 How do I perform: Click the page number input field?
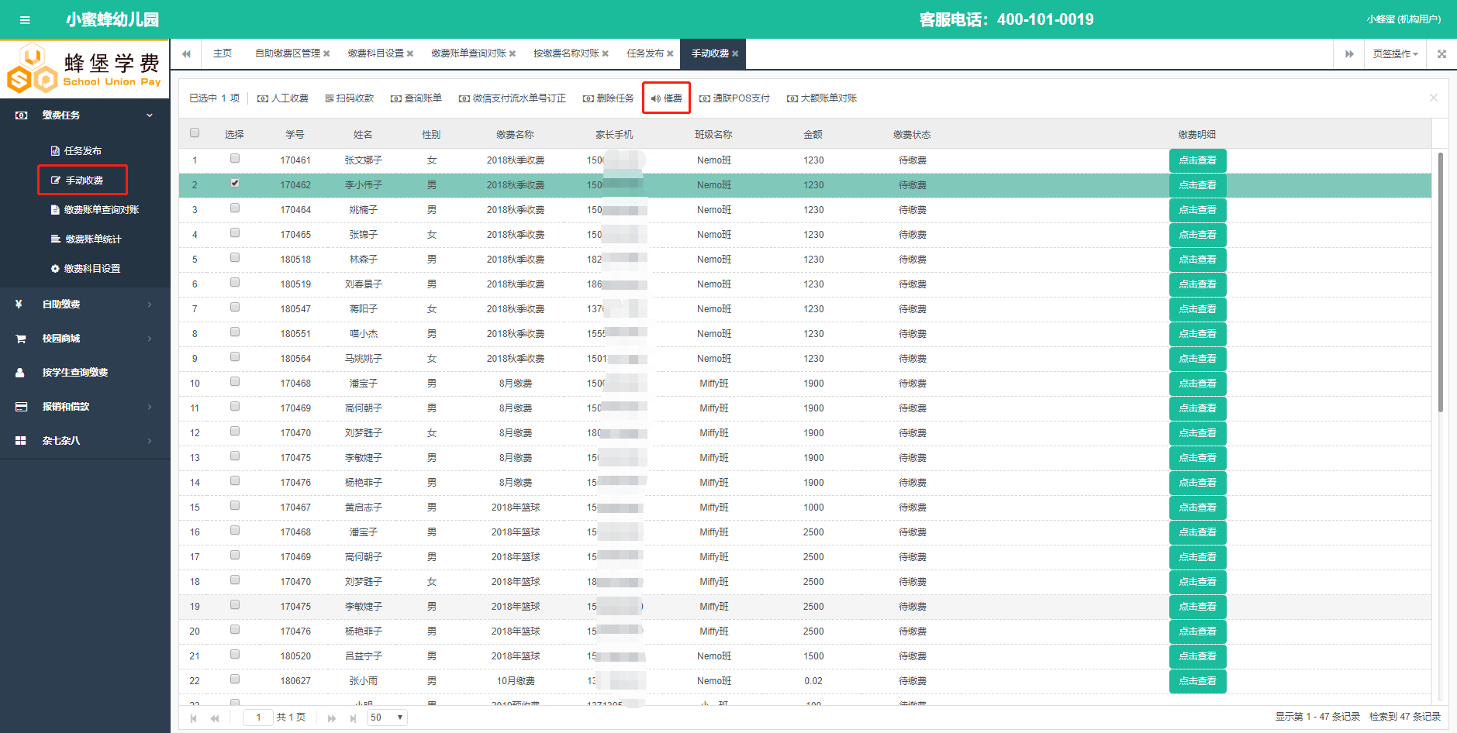pyautogui.click(x=258, y=718)
